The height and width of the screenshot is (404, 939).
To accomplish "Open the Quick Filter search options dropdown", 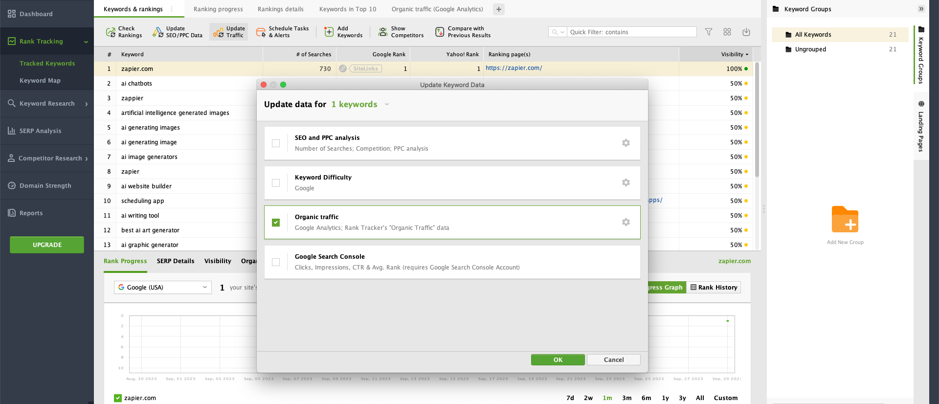I will (558, 32).
